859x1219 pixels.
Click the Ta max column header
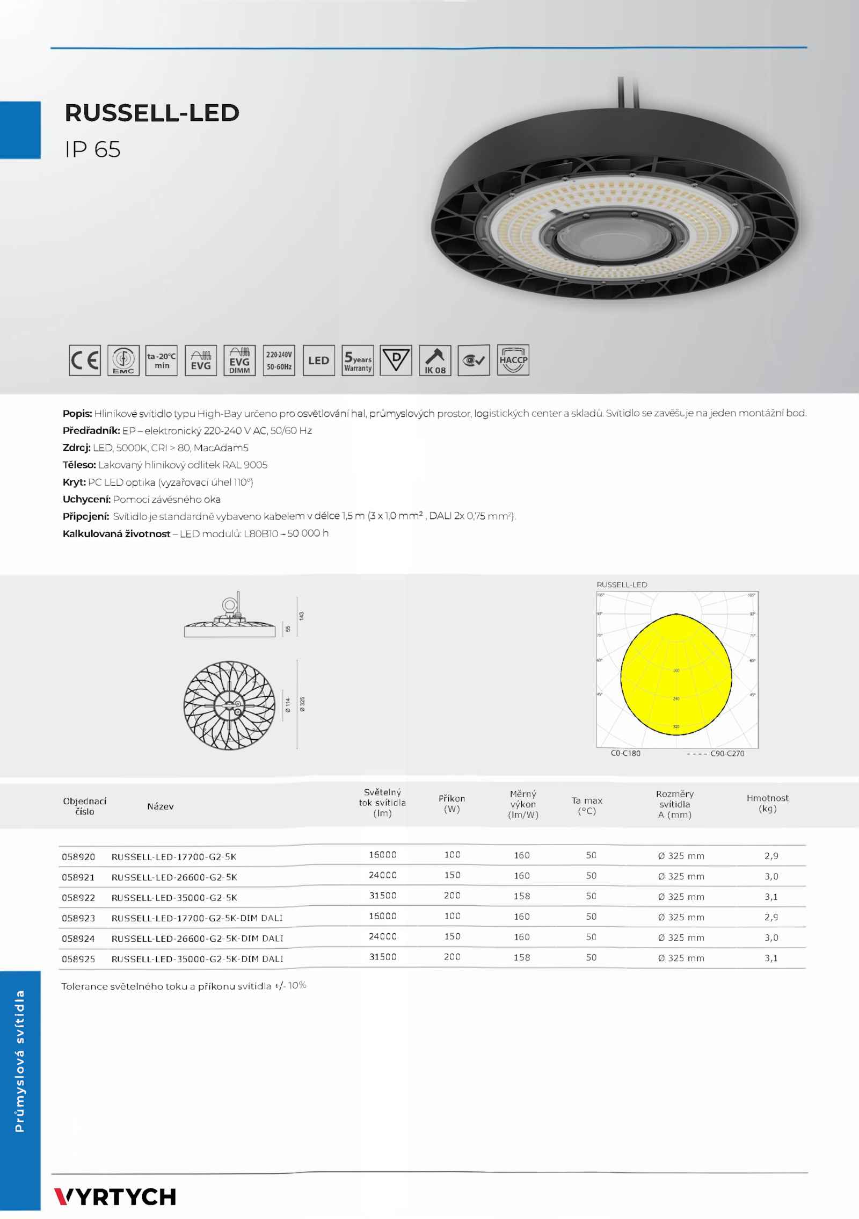pos(587,806)
